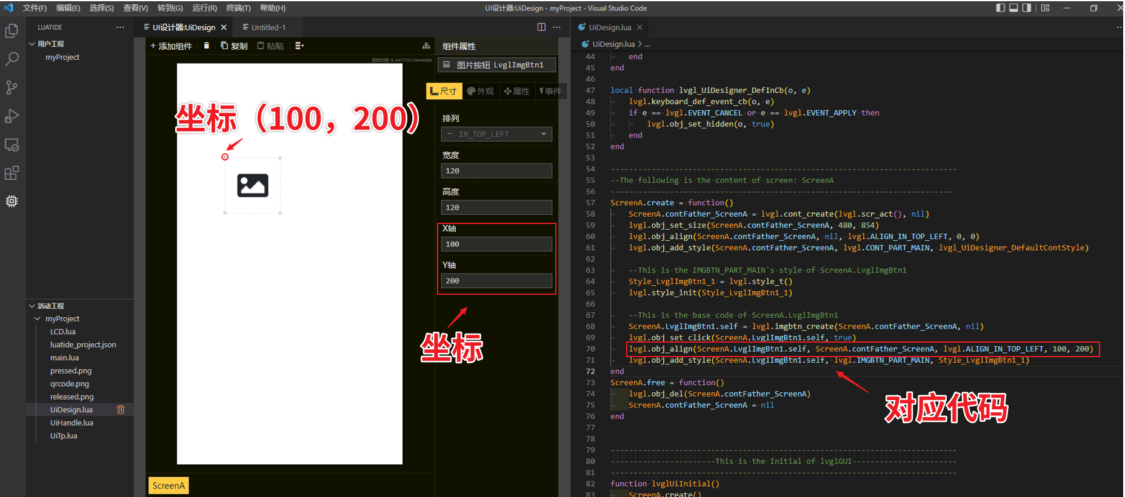Click the X轴 input field showing 100
The image size is (1125, 497).
[496, 245]
